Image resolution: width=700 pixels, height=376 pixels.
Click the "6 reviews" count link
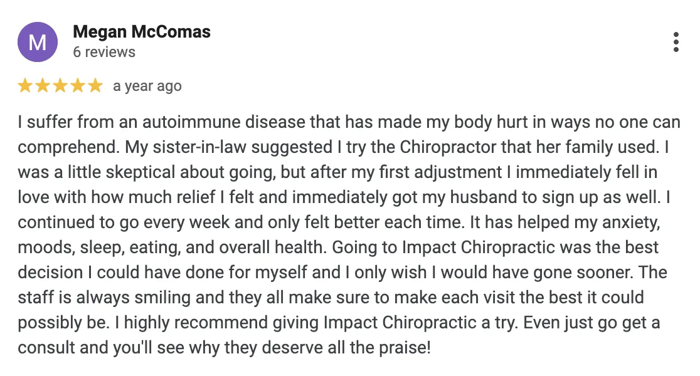pyautogui.click(x=104, y=52)
